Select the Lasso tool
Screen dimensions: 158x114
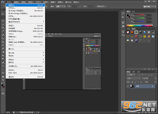(3, 21)
